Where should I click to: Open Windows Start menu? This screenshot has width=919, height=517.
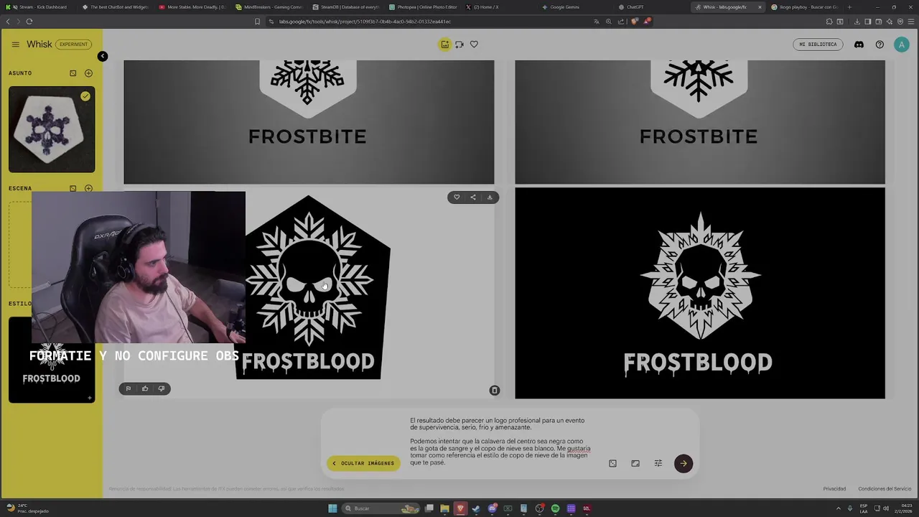(x=332, y=508)
